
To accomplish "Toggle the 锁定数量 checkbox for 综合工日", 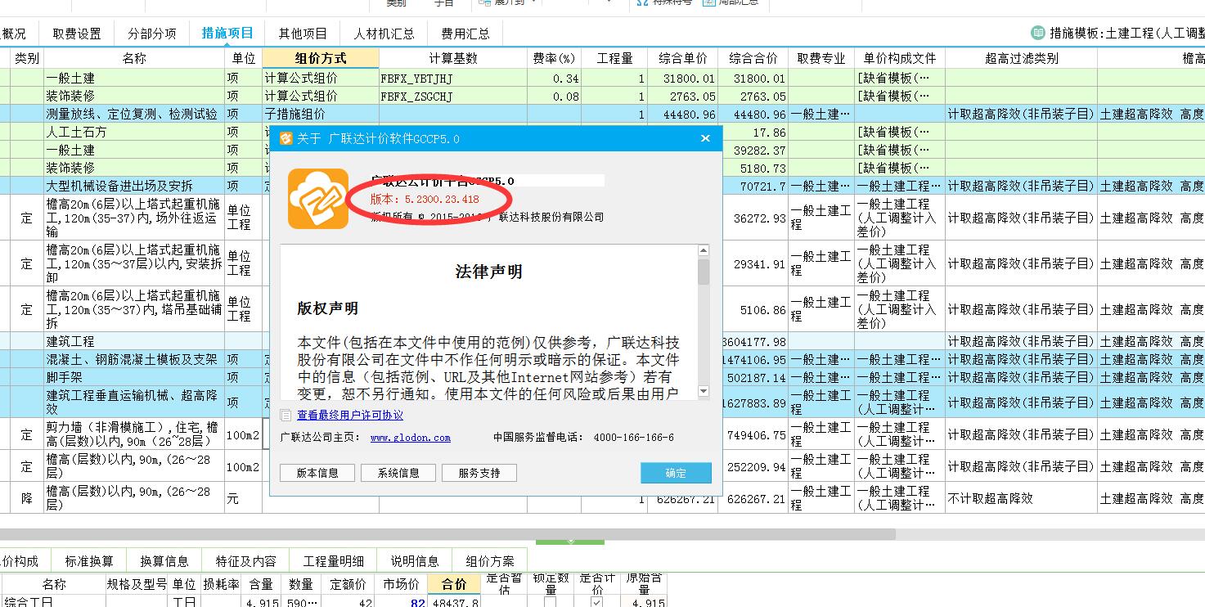I will click(x=550, y=602).
